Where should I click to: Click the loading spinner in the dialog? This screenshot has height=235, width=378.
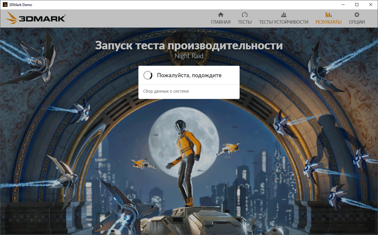click(x=148, y=75)
